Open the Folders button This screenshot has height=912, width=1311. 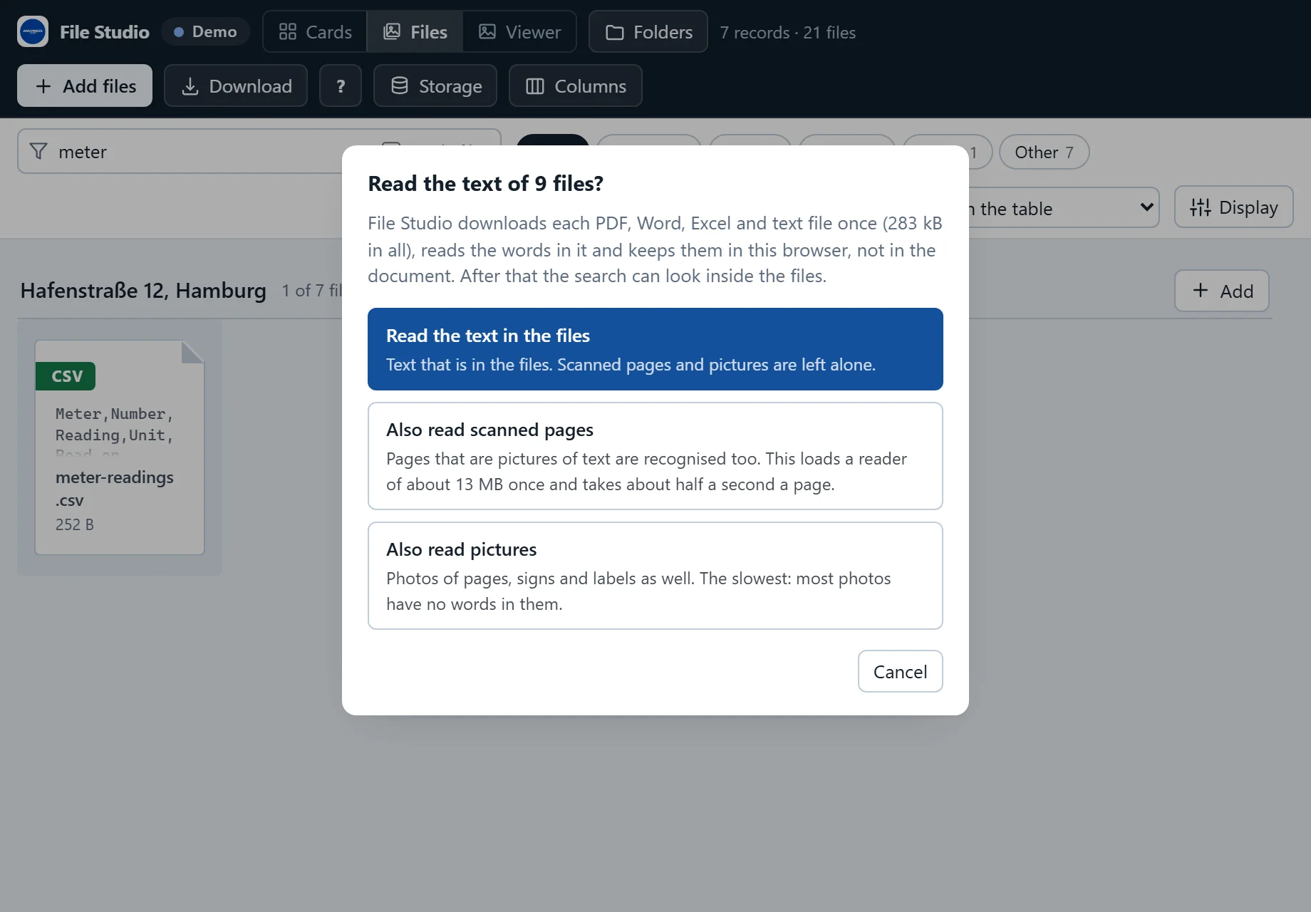pyautogui.click(x=648, y=31)
